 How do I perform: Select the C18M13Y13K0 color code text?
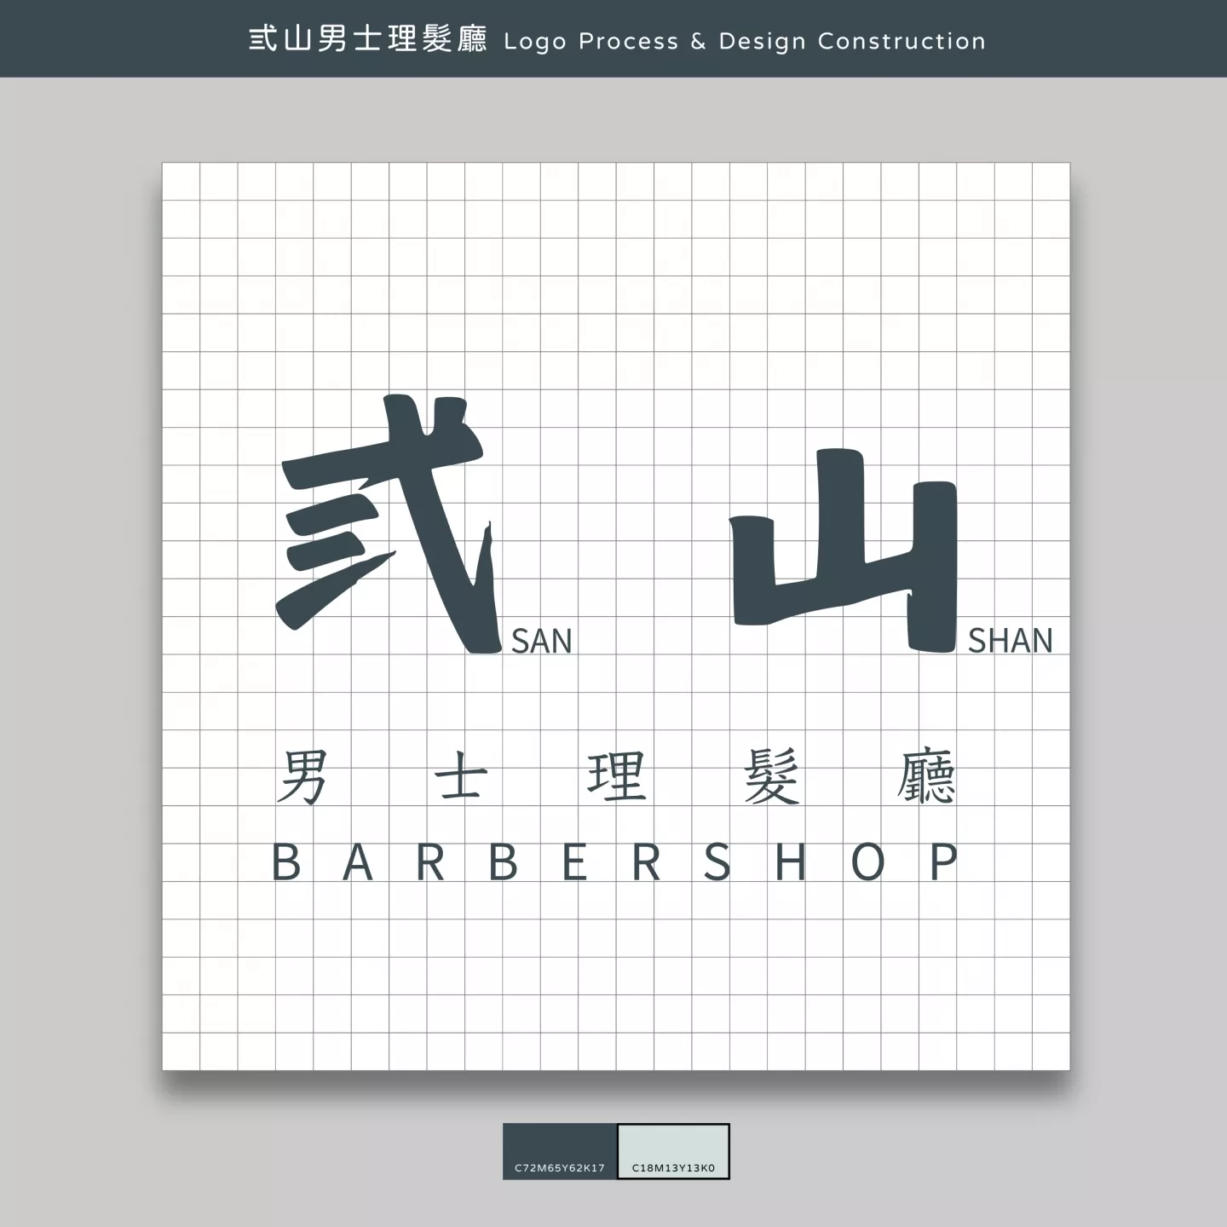(x=673, y=1168)
